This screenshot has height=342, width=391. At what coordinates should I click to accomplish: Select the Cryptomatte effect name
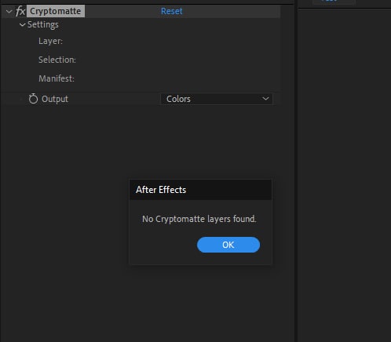[x=56, y=11]
